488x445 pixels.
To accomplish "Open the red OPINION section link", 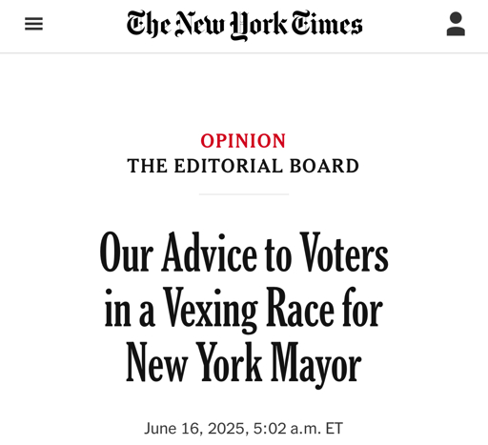I will pyautogui.click(x=243, y=141).
